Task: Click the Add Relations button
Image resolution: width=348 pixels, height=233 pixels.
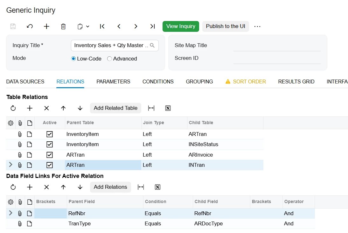Action: tap(110, 187)
